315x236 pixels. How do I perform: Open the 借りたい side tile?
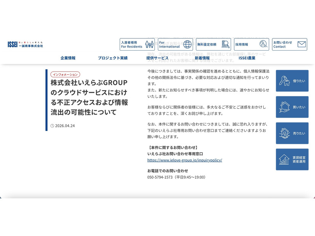292,81
